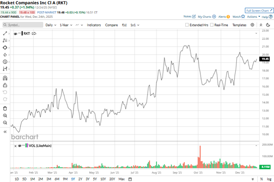Image resolution: width=274 pixels, height=182 pixels.
Task: Toggle percent scale button
Action: tap(261, 179)
